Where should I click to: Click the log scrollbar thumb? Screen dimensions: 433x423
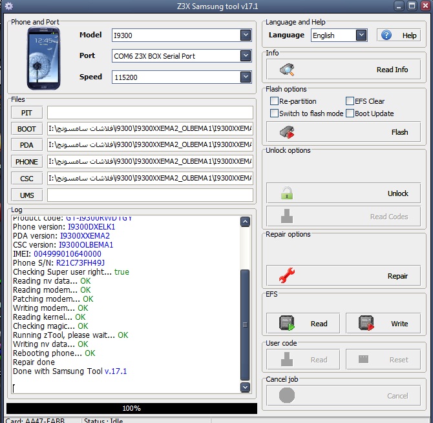(x=245, y=324)
